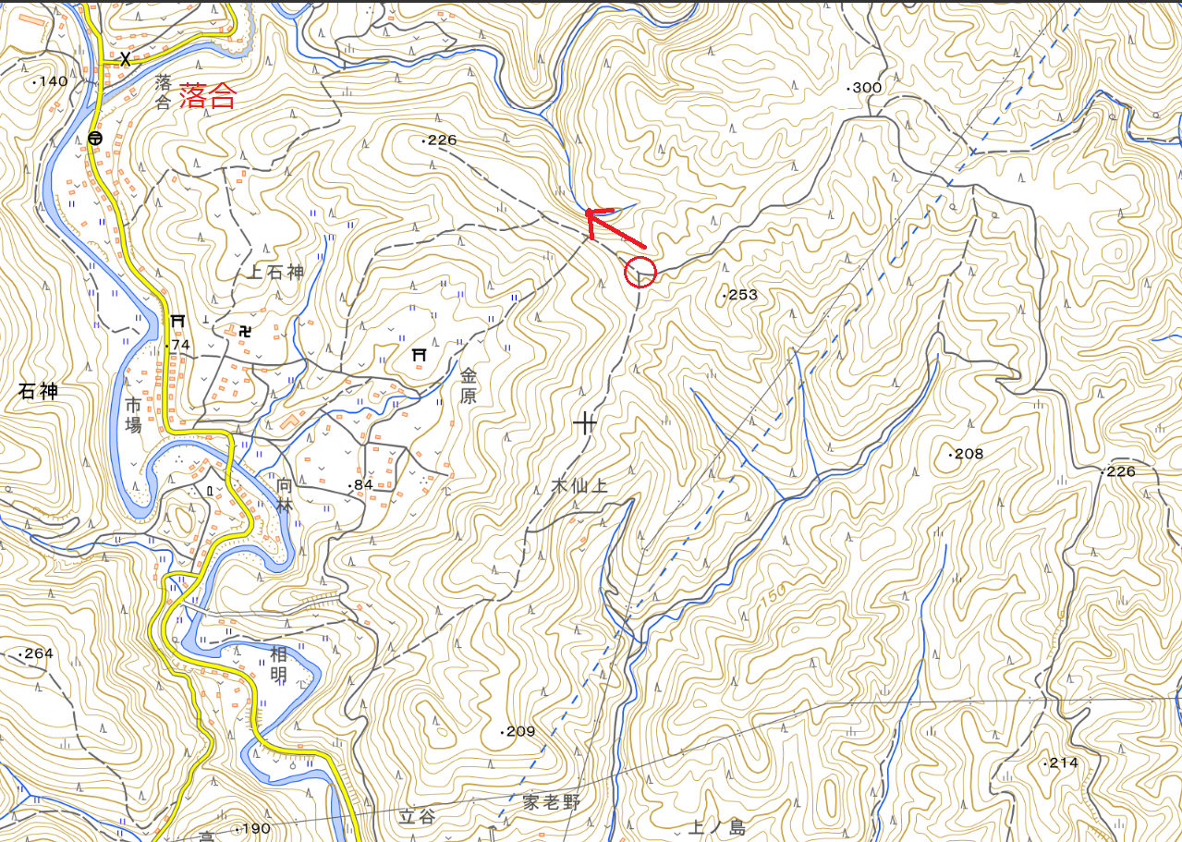This screenshot has height=842, width=1182.
Task: Click the red arrow pointing to the stream
Action: click(615, 228)
